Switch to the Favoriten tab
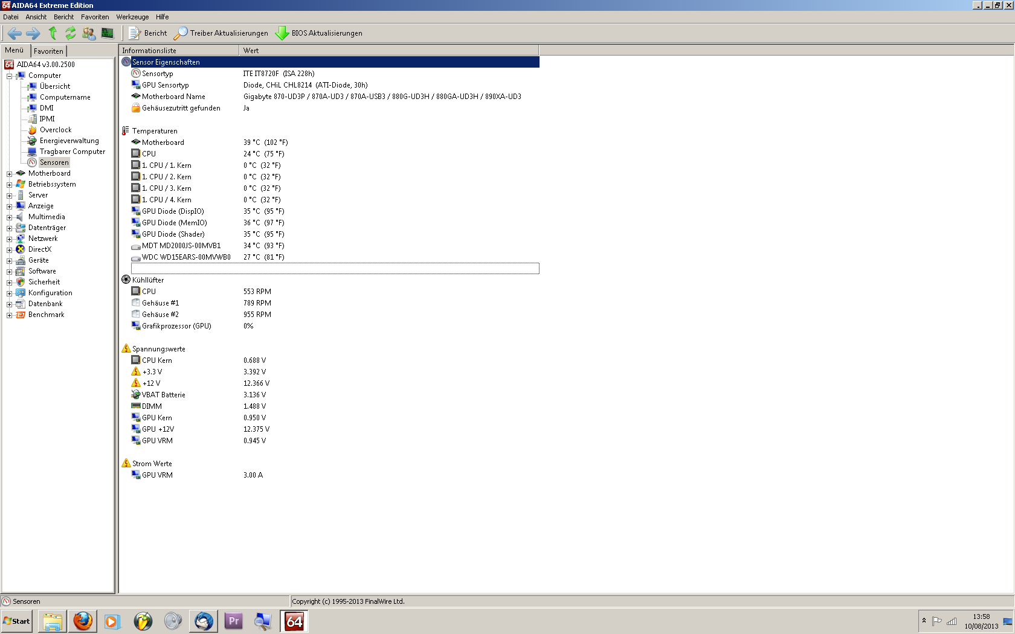The height and width of the screenshot is (634, 1015). [x=48, y=51]
